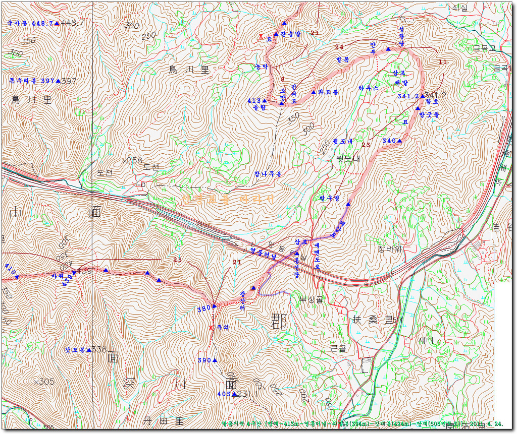Select the 큰골 label
This screenshot has height=434, width=517.
pyautogui.click(x=338, y=349)
